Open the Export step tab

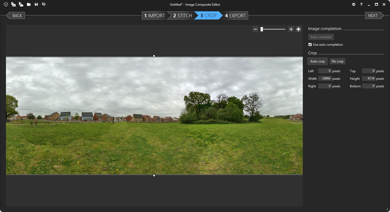point(235,16)
